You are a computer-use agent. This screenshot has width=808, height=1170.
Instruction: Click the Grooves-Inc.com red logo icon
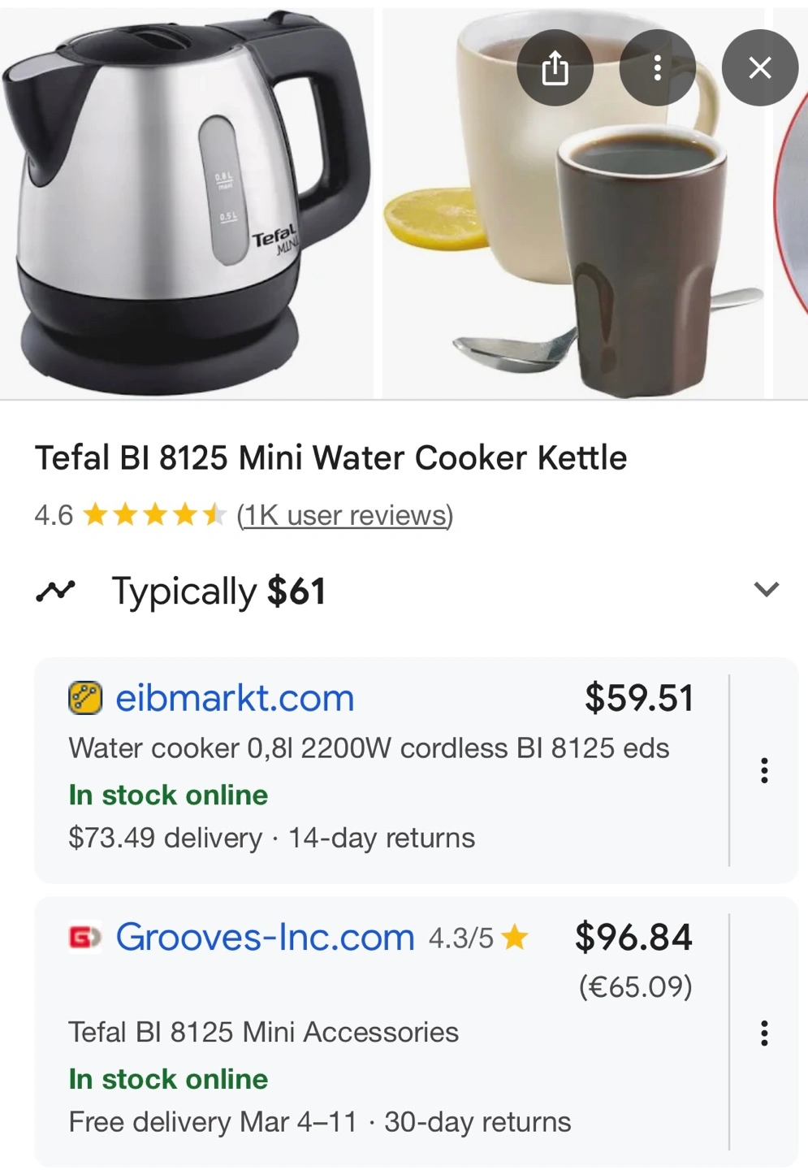tap(84, 938)
